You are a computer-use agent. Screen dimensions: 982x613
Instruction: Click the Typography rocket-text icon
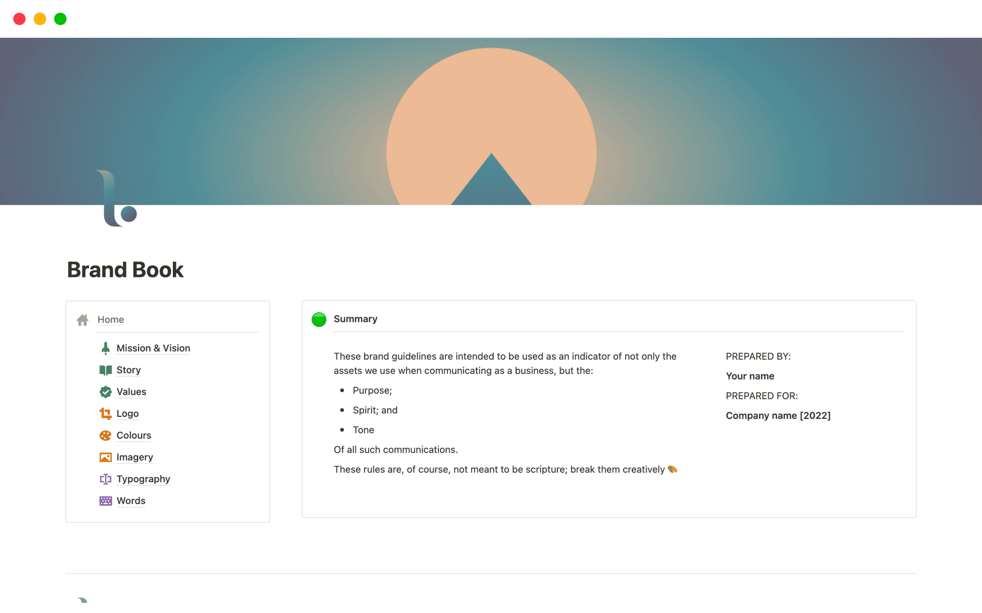pyautogui.click(x=105, y=479)
